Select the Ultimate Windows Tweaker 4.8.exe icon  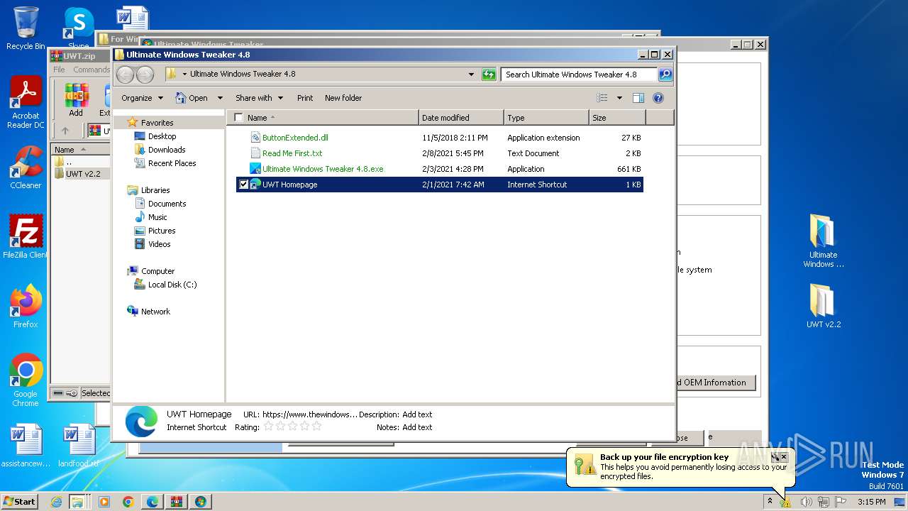coord(256,169)
